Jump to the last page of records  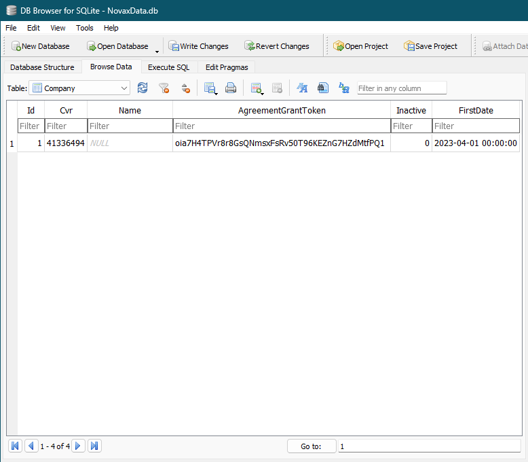pos(94,446)
